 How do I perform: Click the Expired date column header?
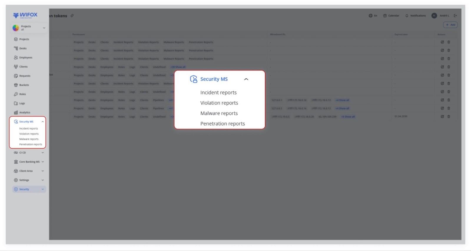(x=401, y=34)
